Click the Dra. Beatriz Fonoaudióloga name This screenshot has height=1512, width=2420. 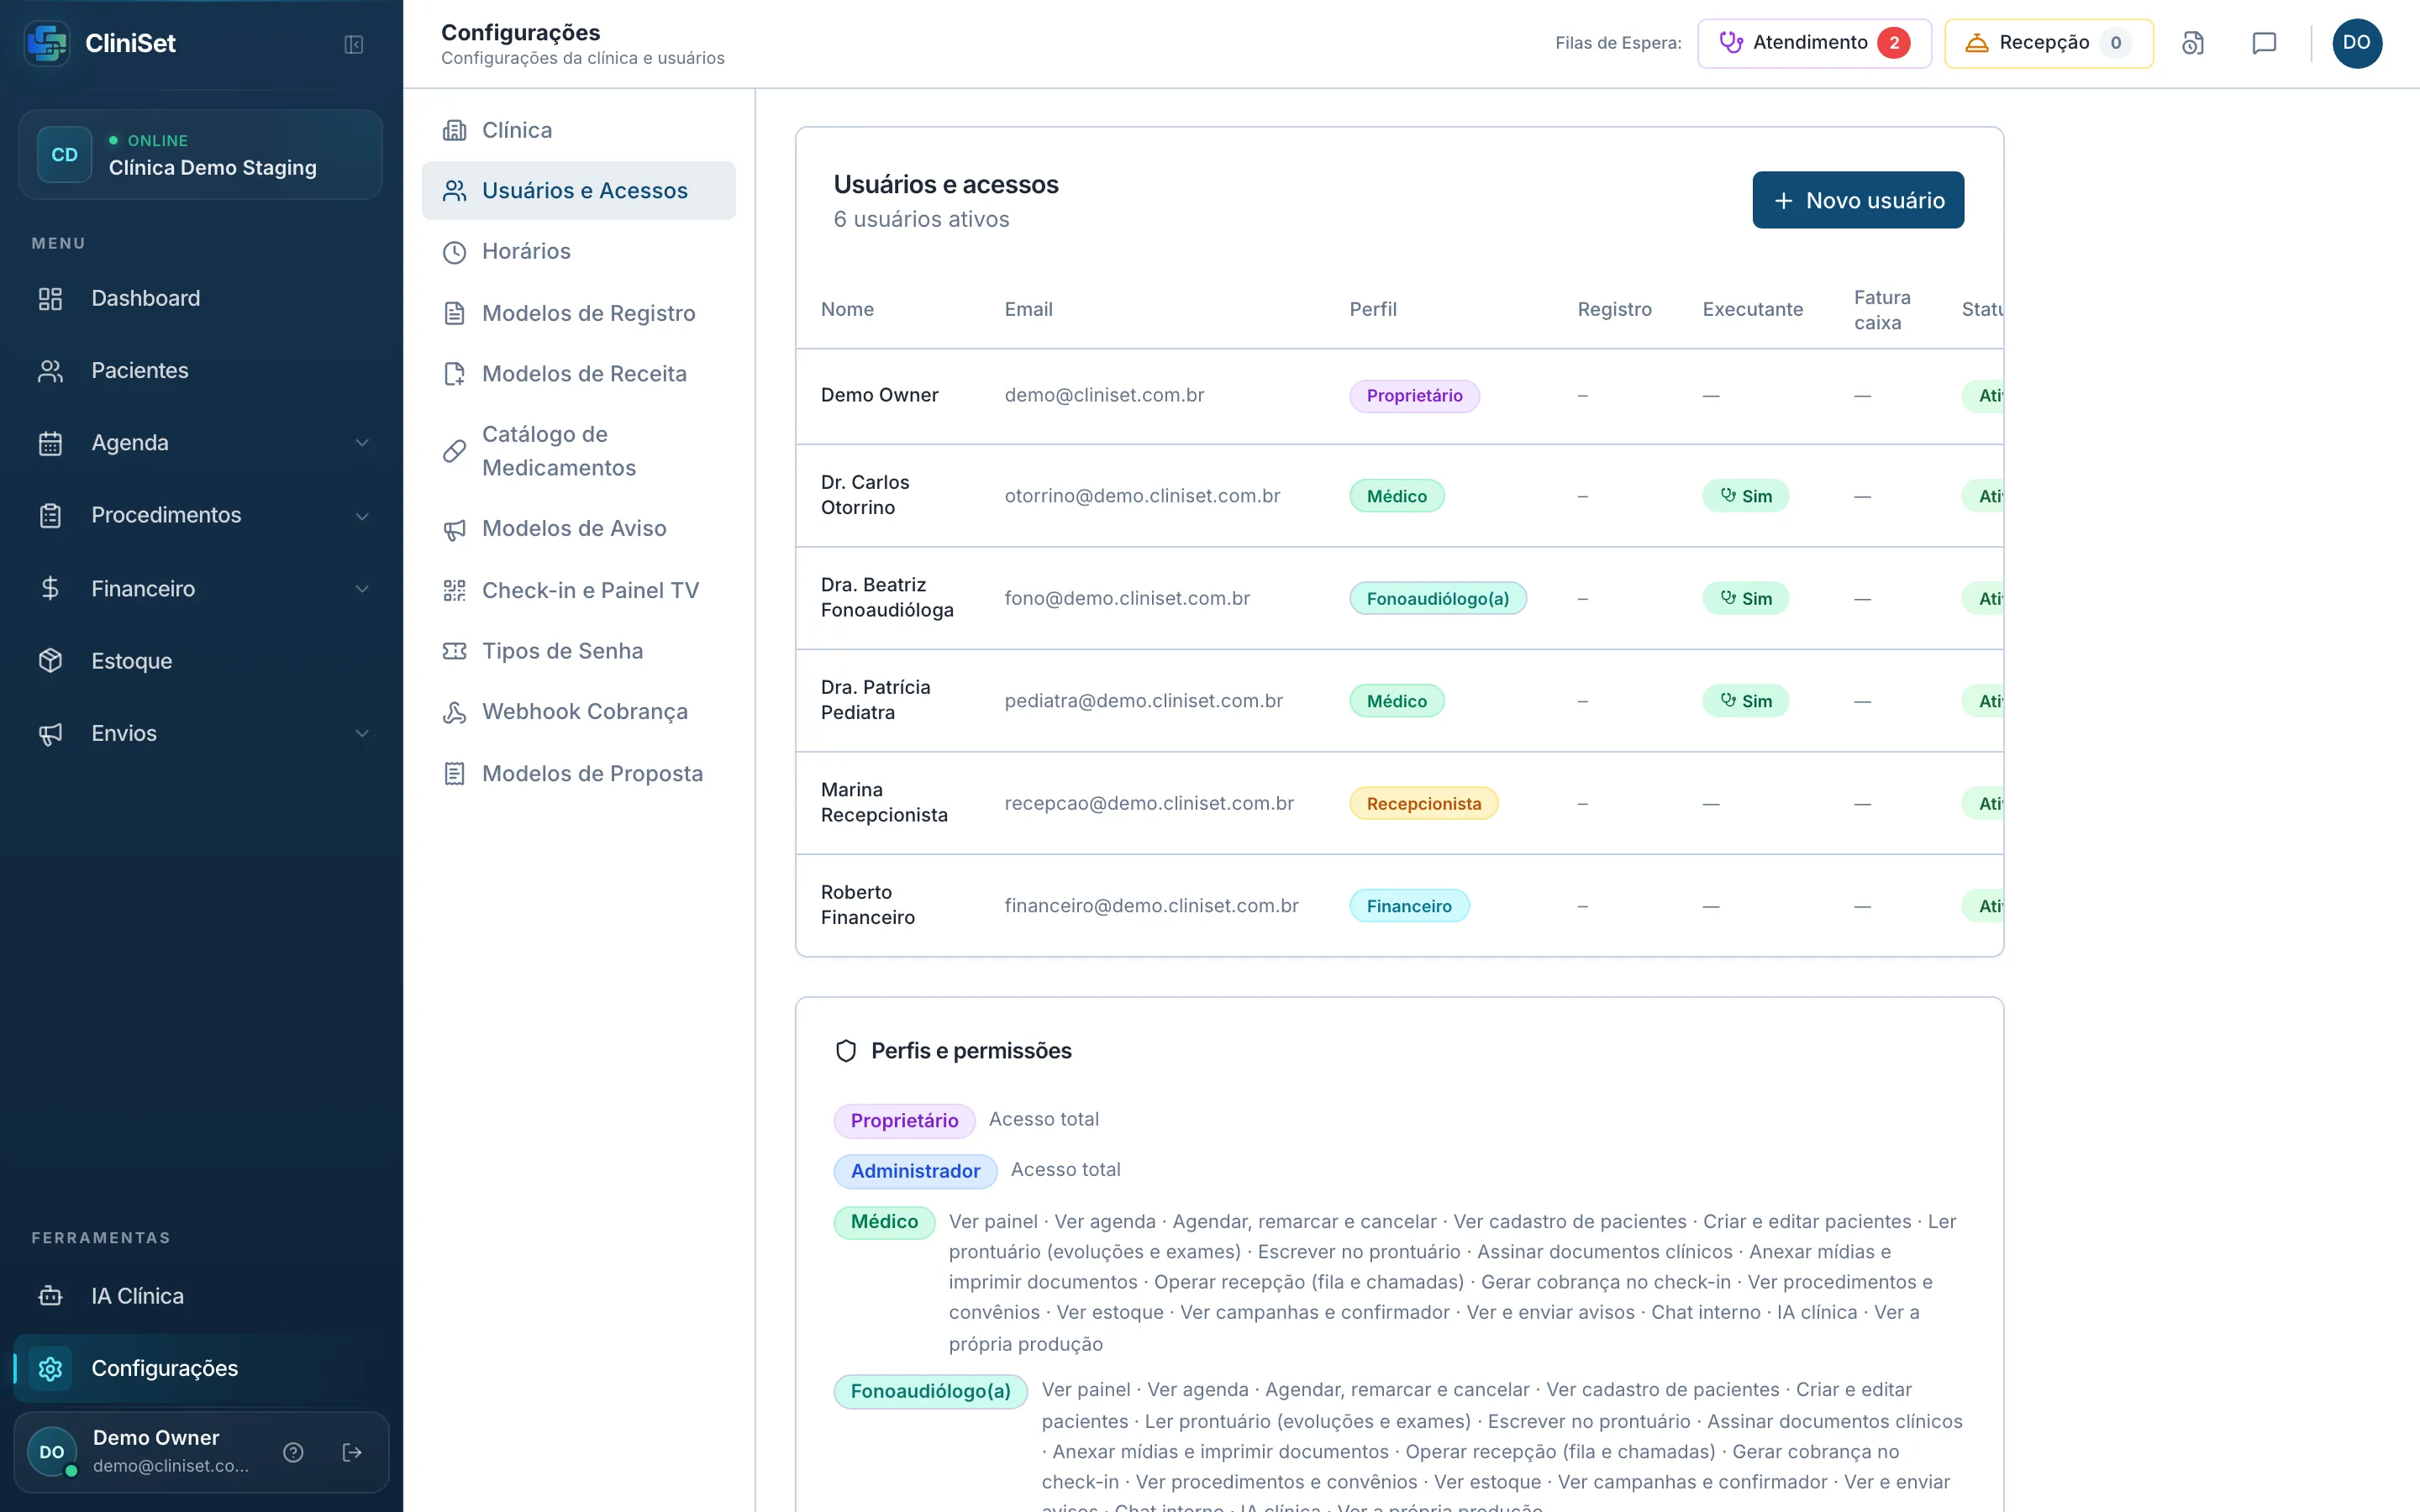tap(887, 597)
